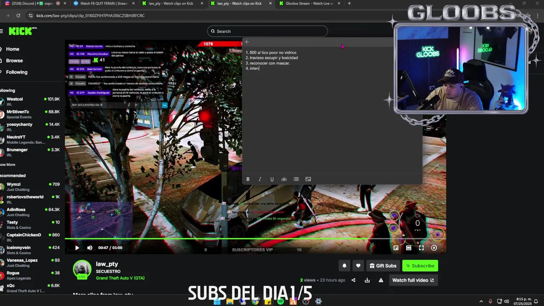Open Wymzi recommended channel
Screen dimensions: 544x306
[x=31, y=187]
